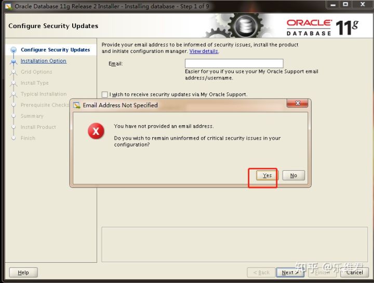Click the red error X icon
Image resolution: width=374 pixels, height=283 pixels.
pos(96,131)
